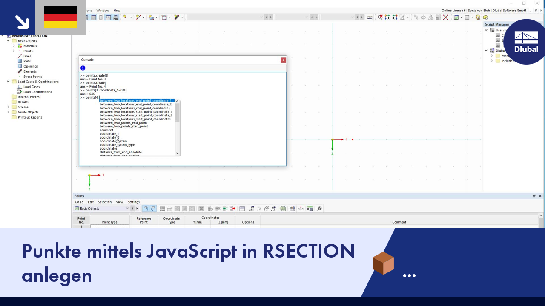The width and height of the screenshot is (545, 306).
Task: Open the Script Manager panel icon
Action: tap(115, 17)
